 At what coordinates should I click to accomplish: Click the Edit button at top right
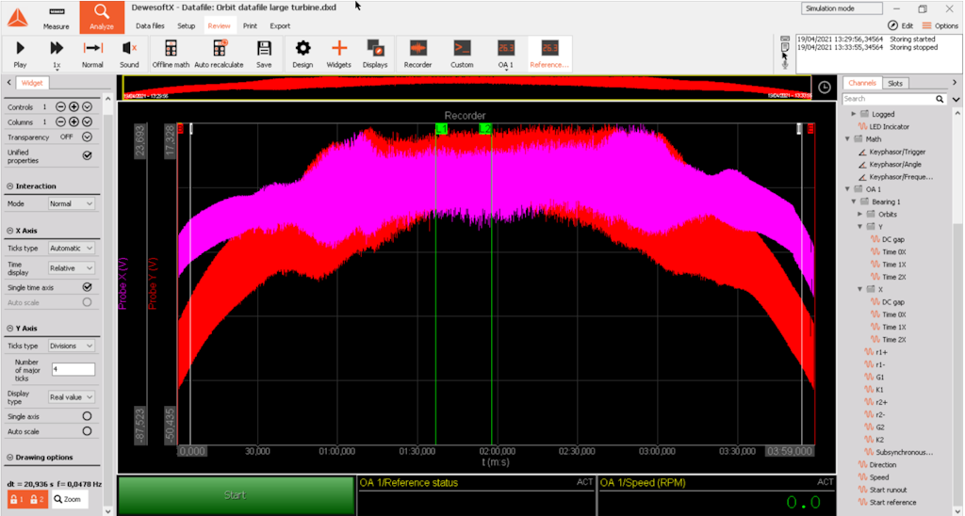[x=900, y=25]
